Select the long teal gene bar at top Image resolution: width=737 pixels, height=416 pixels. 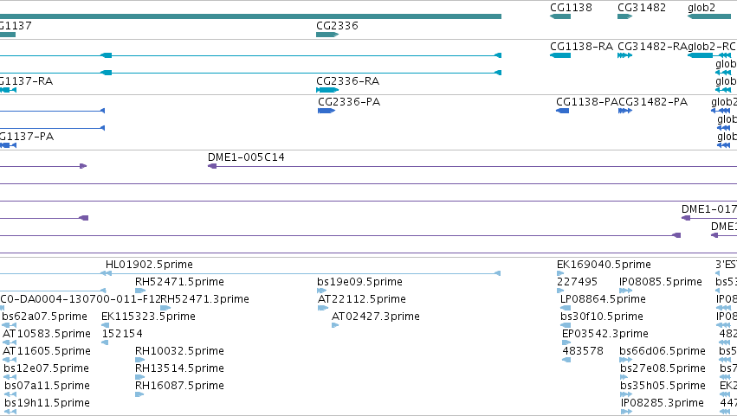click(250, 16)
